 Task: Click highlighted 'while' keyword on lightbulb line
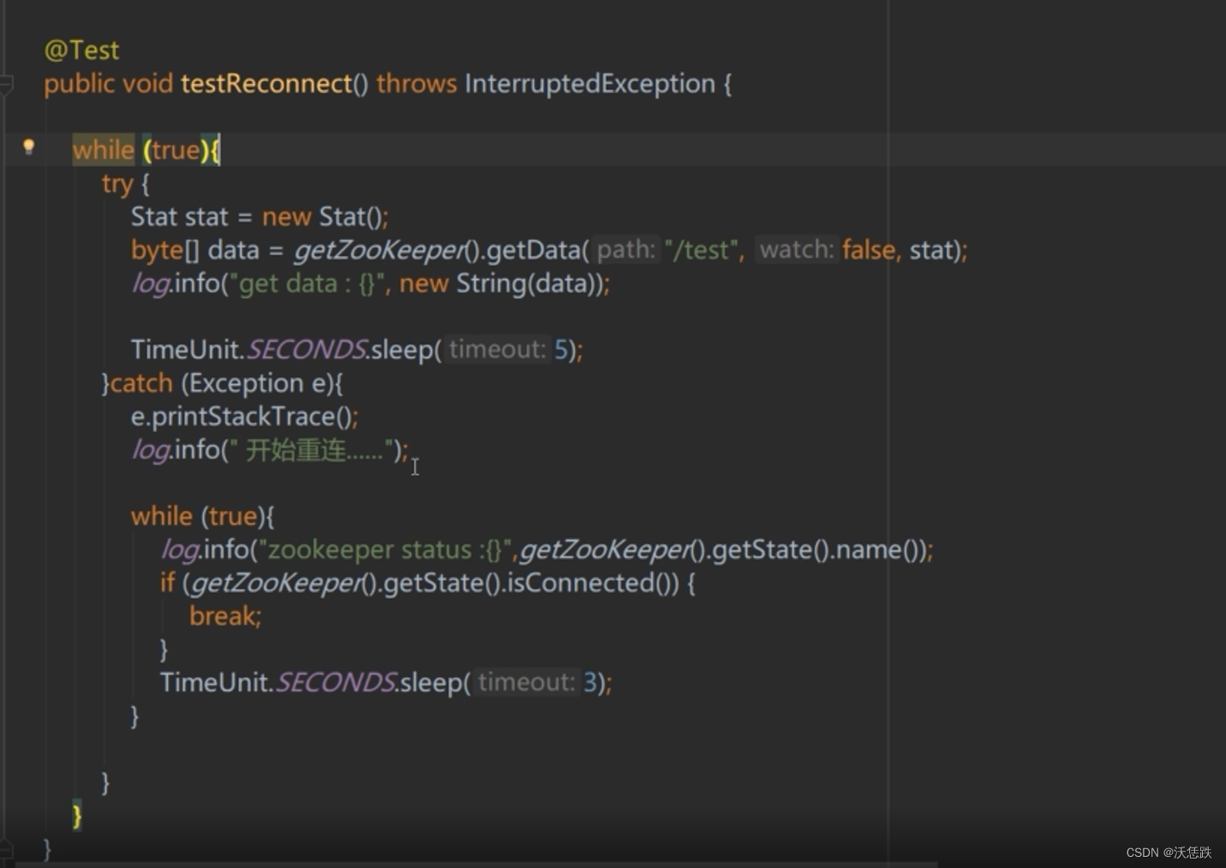[x=104, y=150]
